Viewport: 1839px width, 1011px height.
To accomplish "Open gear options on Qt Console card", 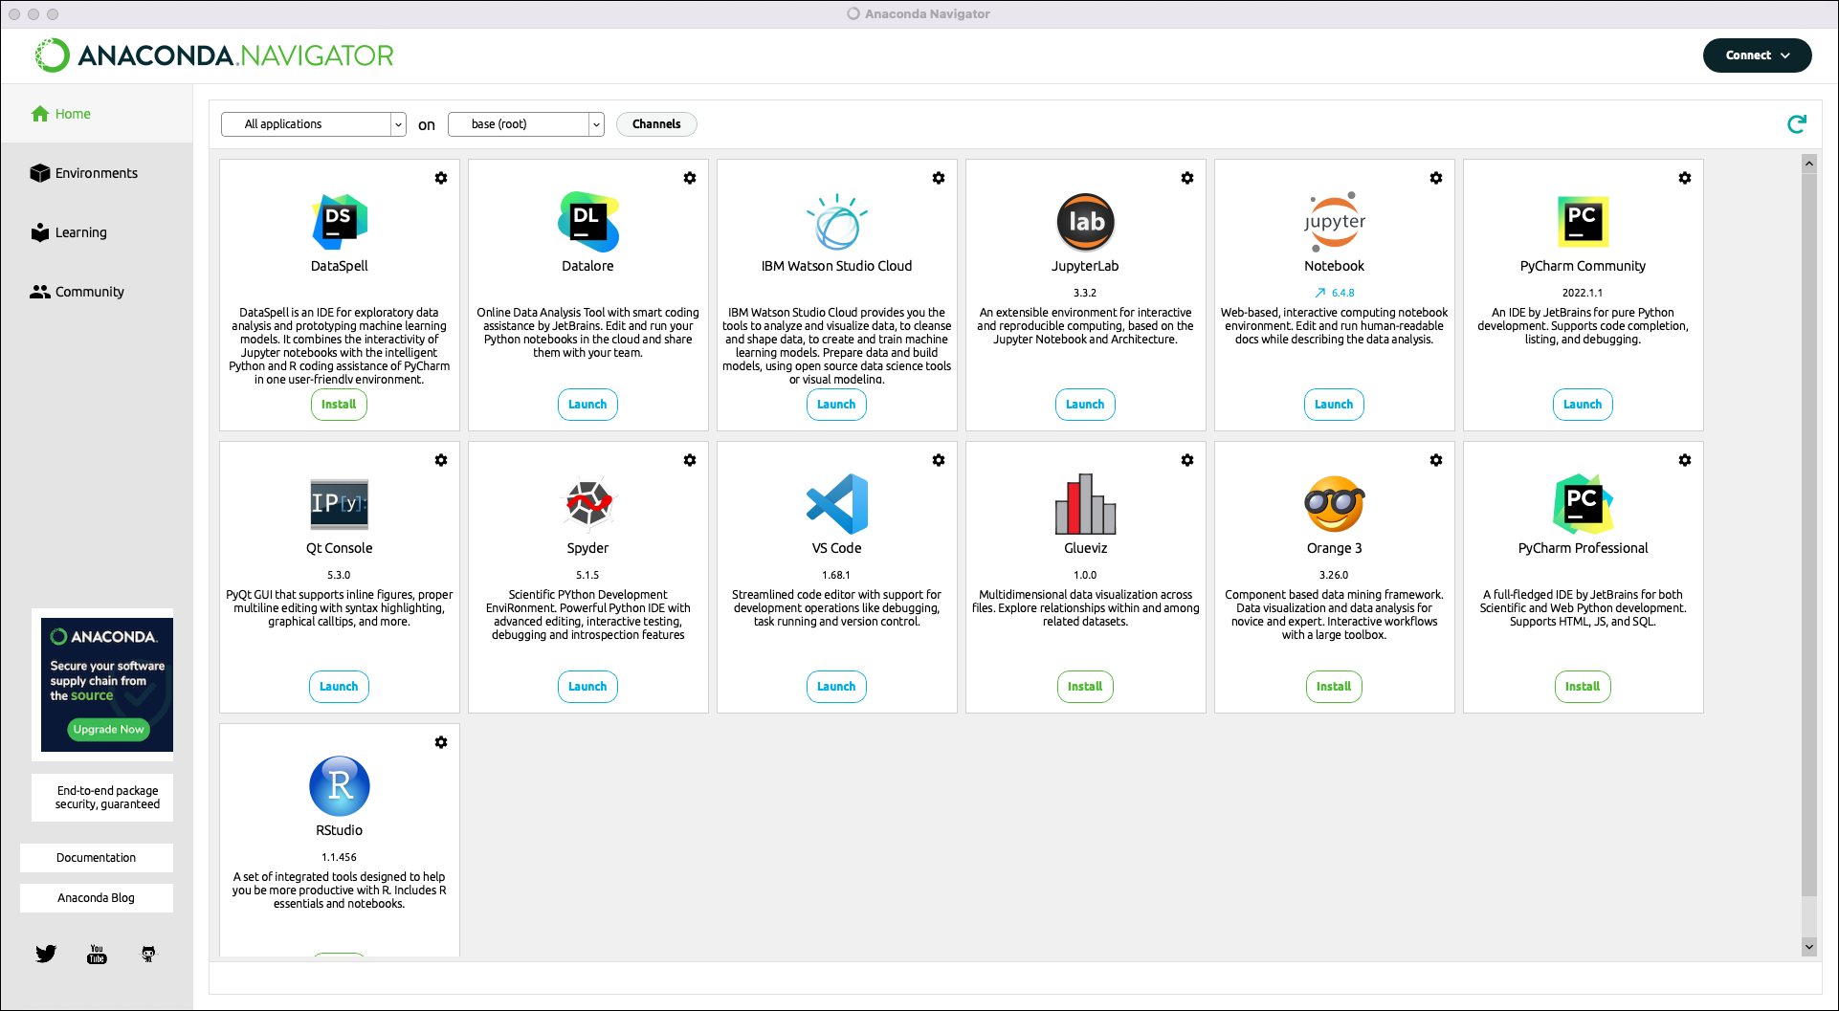I will coord(441,460).
